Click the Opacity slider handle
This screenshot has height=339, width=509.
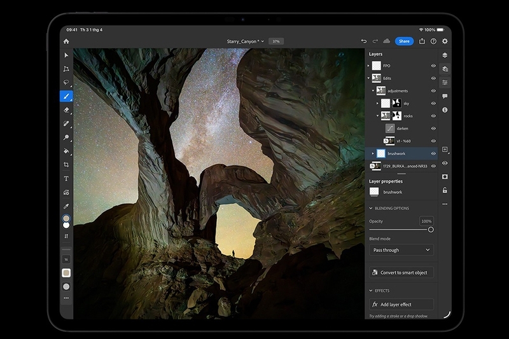click(x=431, y=230)
